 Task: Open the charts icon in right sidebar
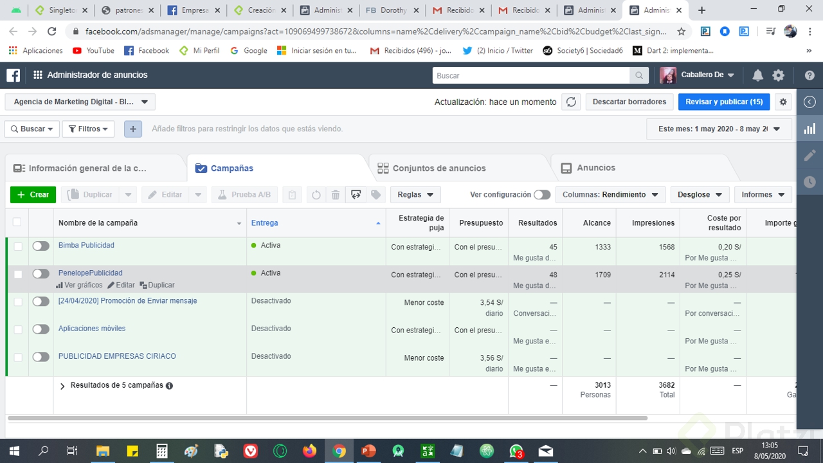point(809,129)
